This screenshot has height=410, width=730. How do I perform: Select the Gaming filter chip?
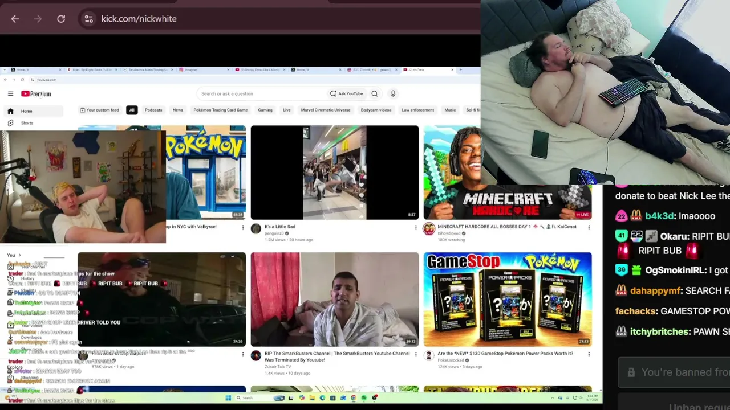click(265, 110)
